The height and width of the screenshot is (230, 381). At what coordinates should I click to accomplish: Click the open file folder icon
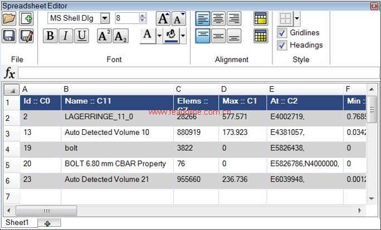(9, 18)
